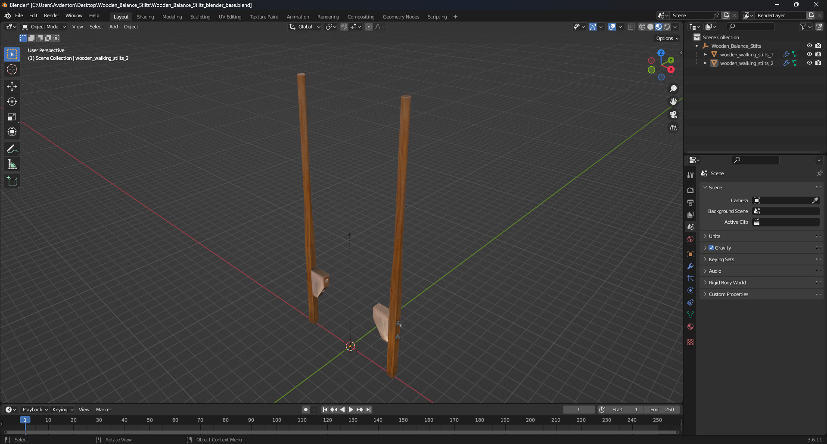Click the pan view hand icon
Image resolution: width=827 pixels, height=444 pixels.
[673, 102]
